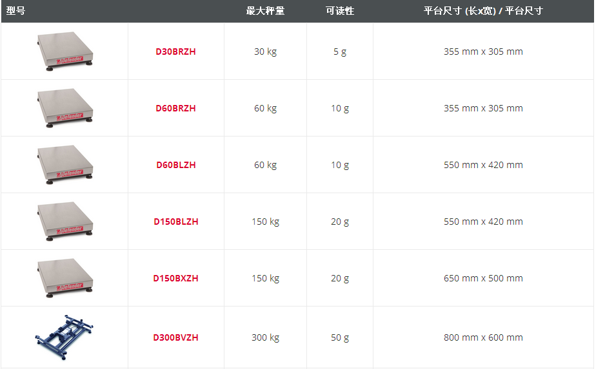596x369 pixels.
Task: Select the D300BVZH model link
Action: point(175,337)
